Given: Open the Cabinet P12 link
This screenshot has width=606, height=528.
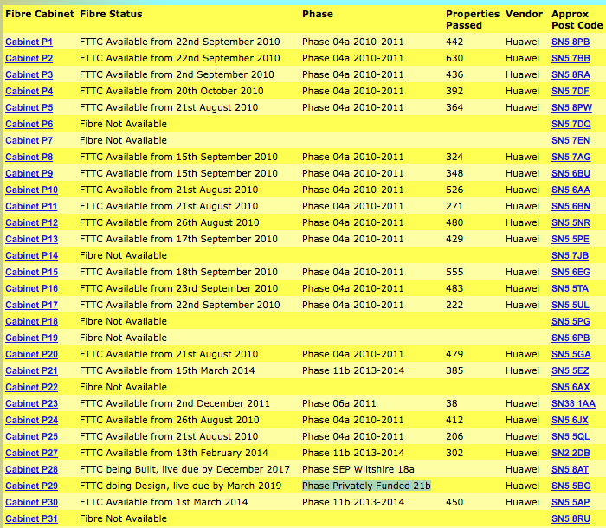Looking at the screenshot, I should [32, 222].
